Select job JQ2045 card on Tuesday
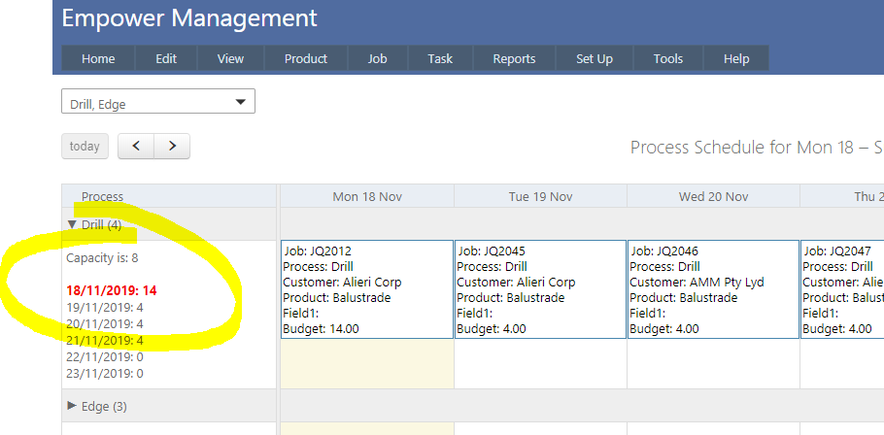Image resolution: width=884 pixels, height=435 pixels. (540, 289)
